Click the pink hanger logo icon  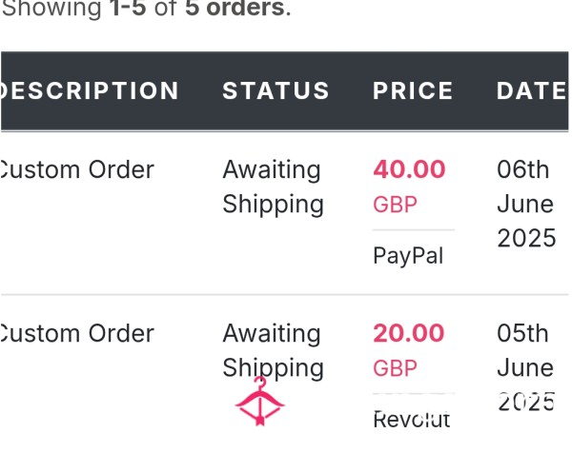coord(259,402)
